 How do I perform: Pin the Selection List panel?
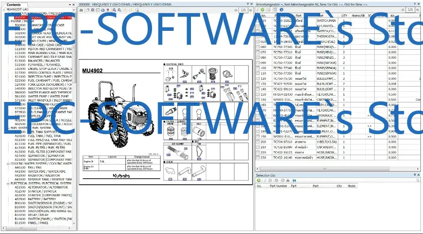415,175
